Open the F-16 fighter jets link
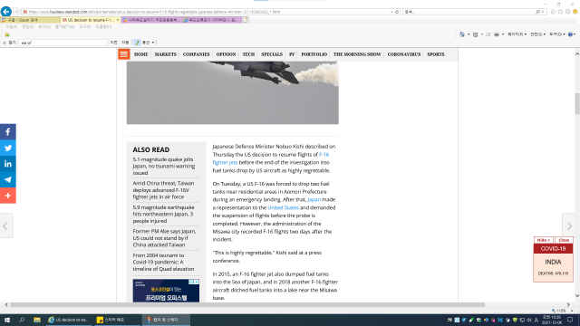 (271, 158)
